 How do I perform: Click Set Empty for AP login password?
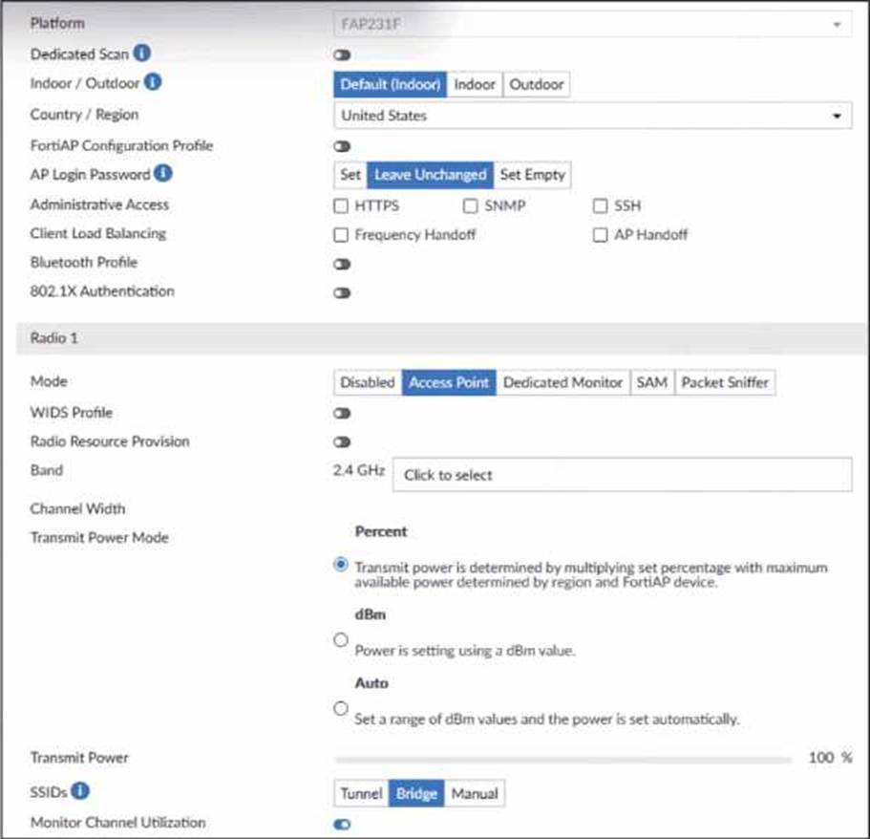click(x=532, y=175)
